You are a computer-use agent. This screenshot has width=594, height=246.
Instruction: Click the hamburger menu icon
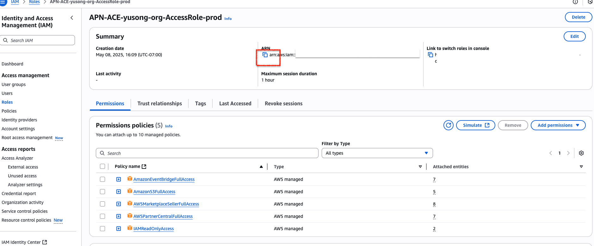[x=3, y=2]
